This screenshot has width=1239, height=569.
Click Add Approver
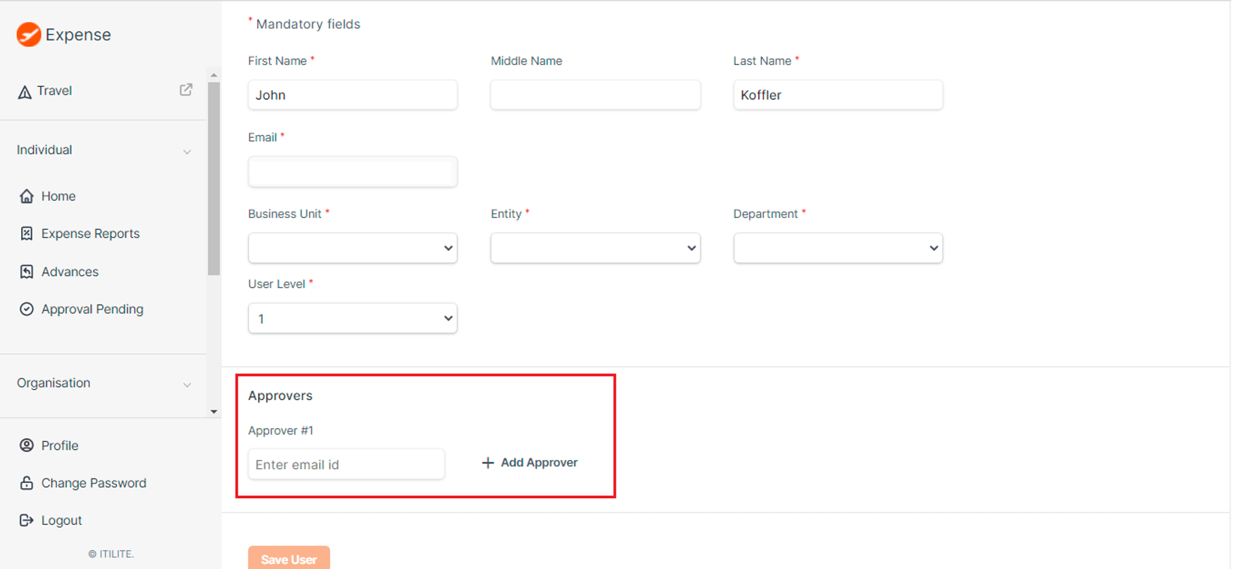pyautogui.click(x=528, y=463)
